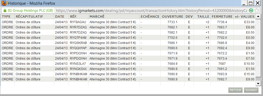The height and width of the screenshot is (96, 263).
Task: Click the SUIVANT button
Action: click(x=251, y=90)
